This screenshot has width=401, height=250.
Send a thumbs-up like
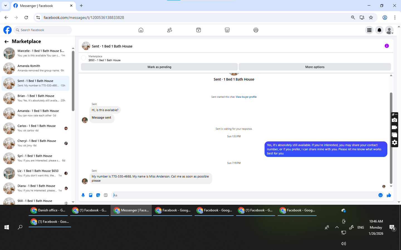pyautogui.click(x=389, y=195)
